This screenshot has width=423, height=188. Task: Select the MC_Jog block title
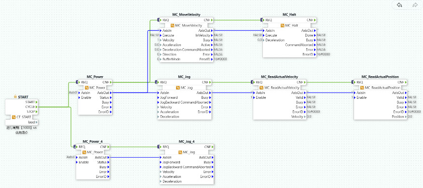coord(184,77)
